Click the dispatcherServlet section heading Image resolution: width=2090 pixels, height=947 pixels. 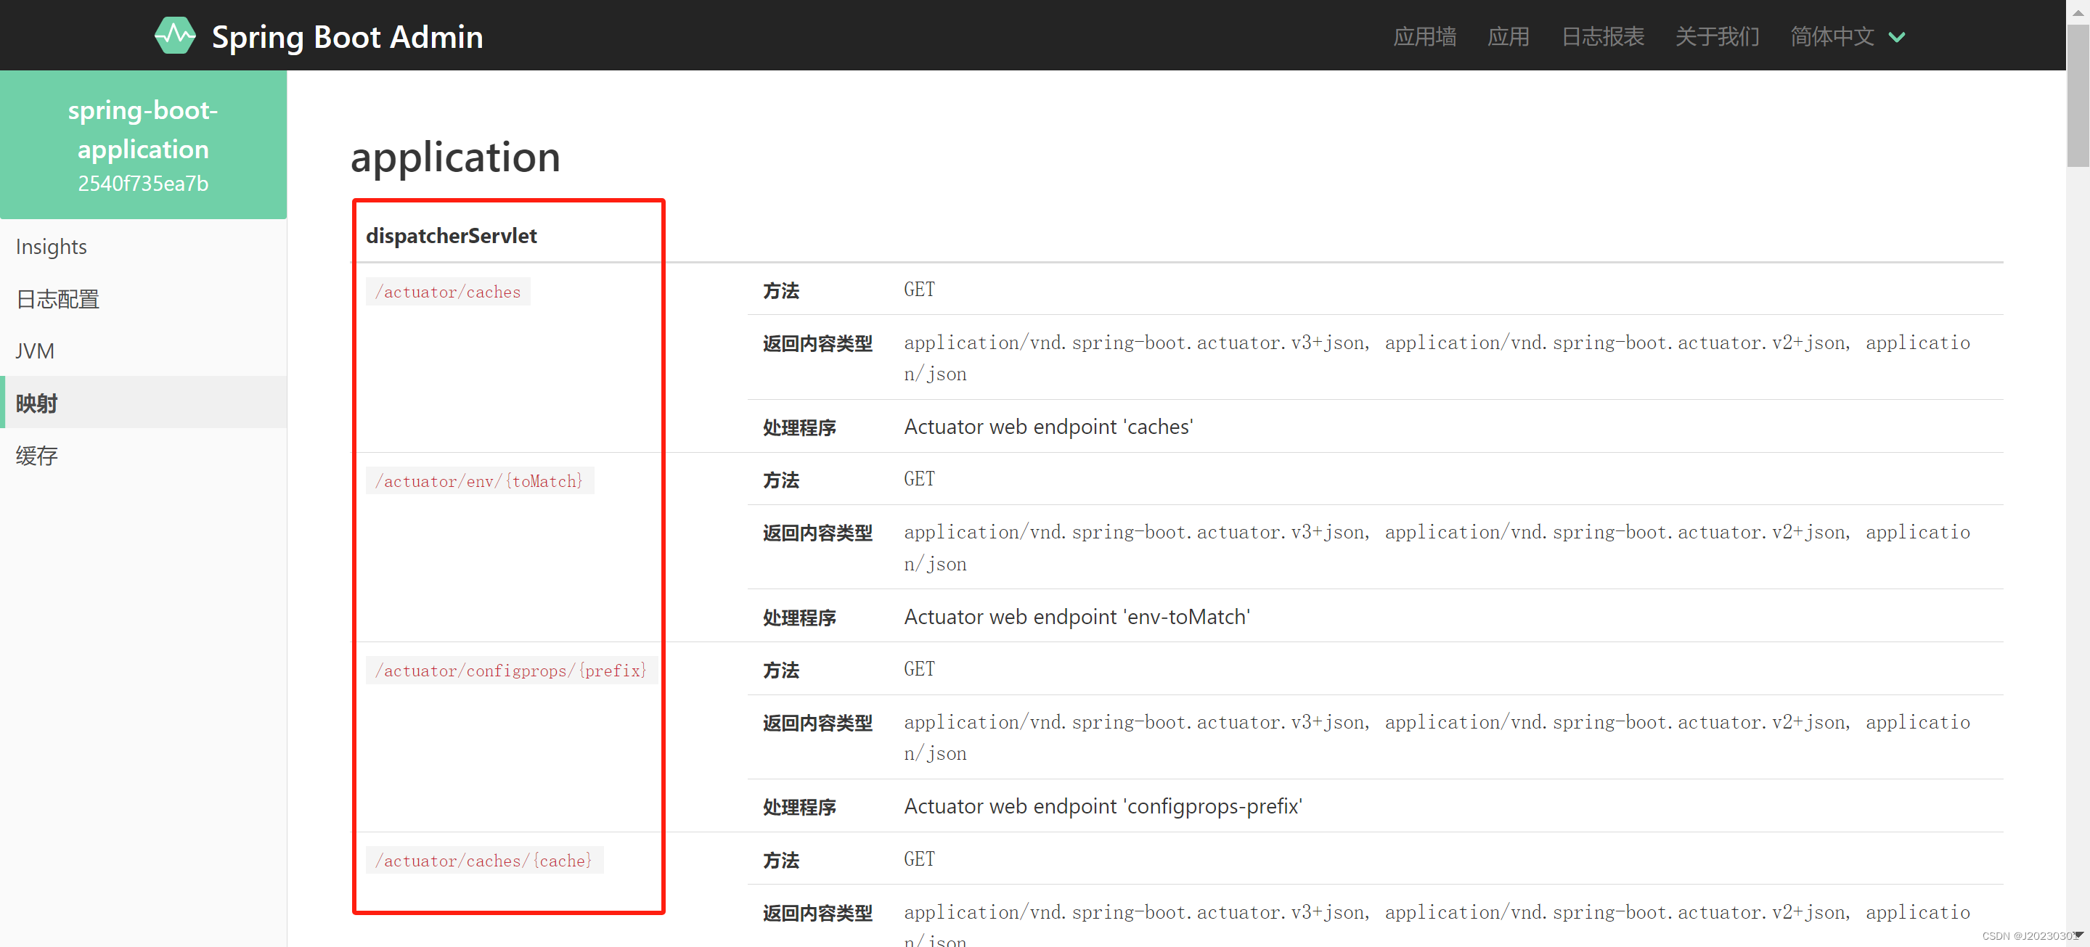click(x=451, y=236)
